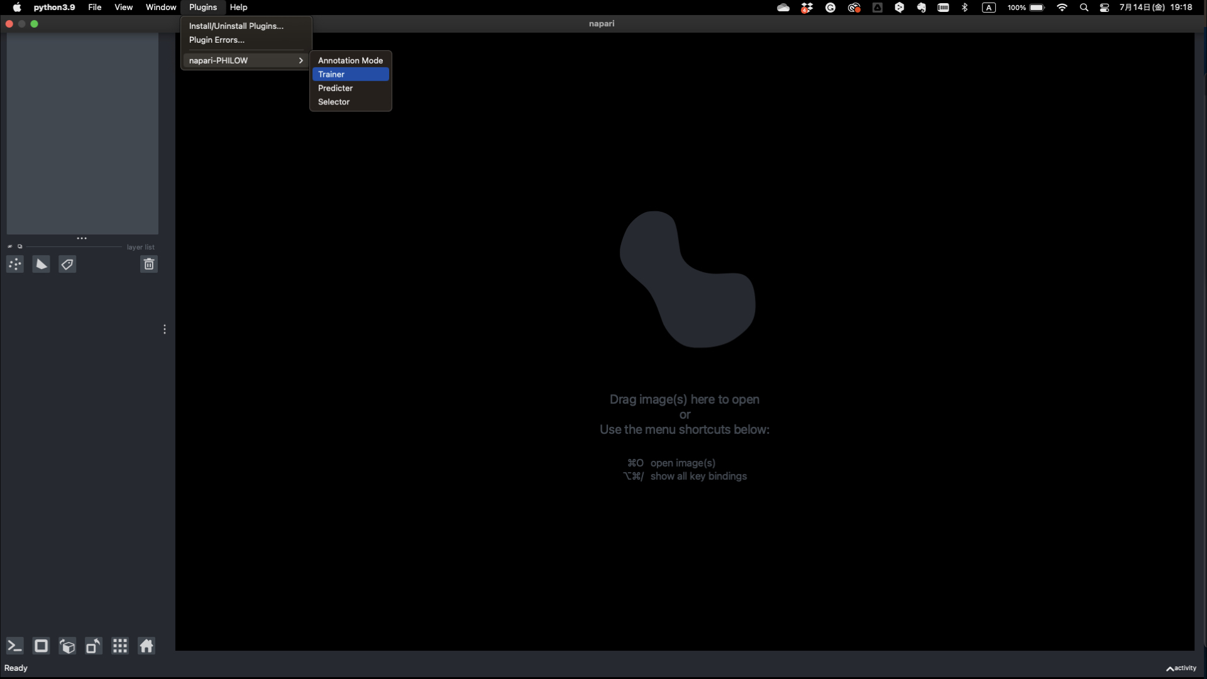Expand the napari-PHILOW submenu

(246, 60)
